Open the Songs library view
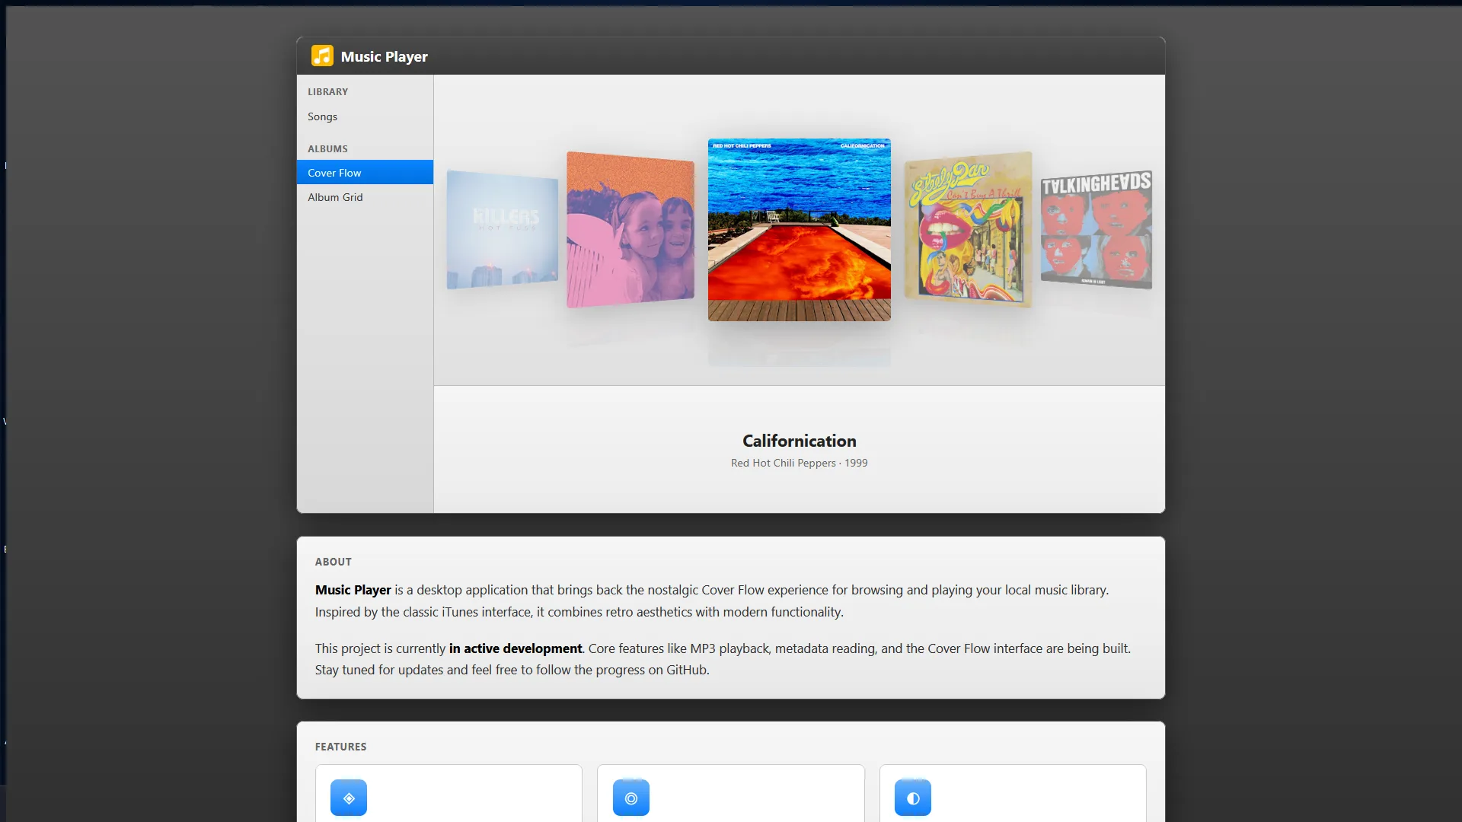 (x=365, y=116)
